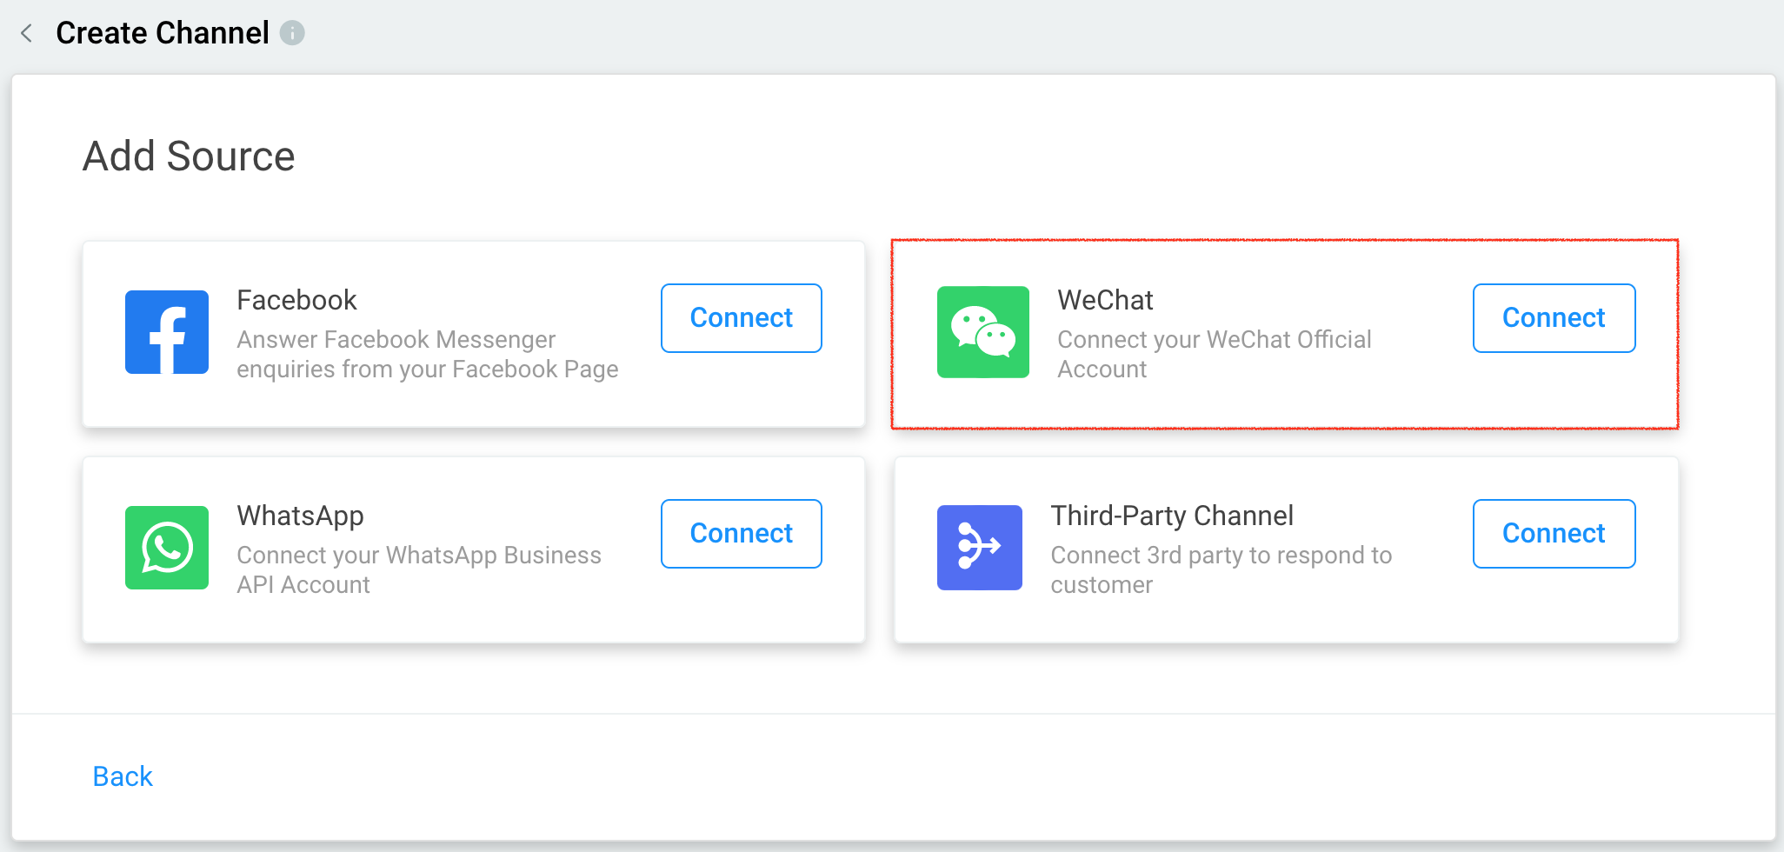Select the Facebook card title
Screen dimensions: 1784x852
[296, 300]
